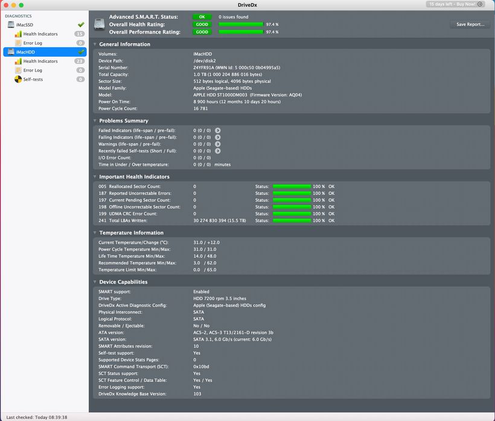This screenshot has width=495, height=421.
Task: Click the SATA 3.1, 6.0 Gb/s value
Action: [232, 340]
